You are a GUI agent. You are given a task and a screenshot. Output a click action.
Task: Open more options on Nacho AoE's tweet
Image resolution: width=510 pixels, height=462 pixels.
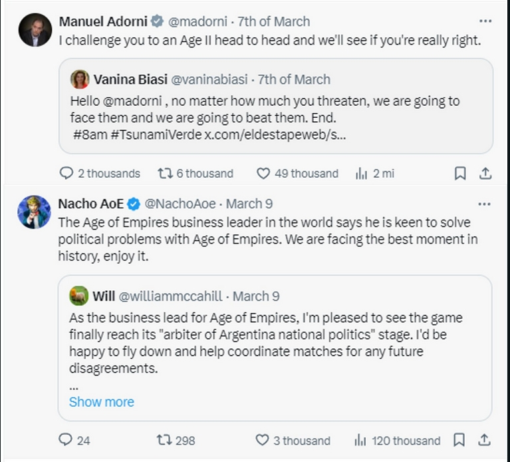(x=485, y=203)
